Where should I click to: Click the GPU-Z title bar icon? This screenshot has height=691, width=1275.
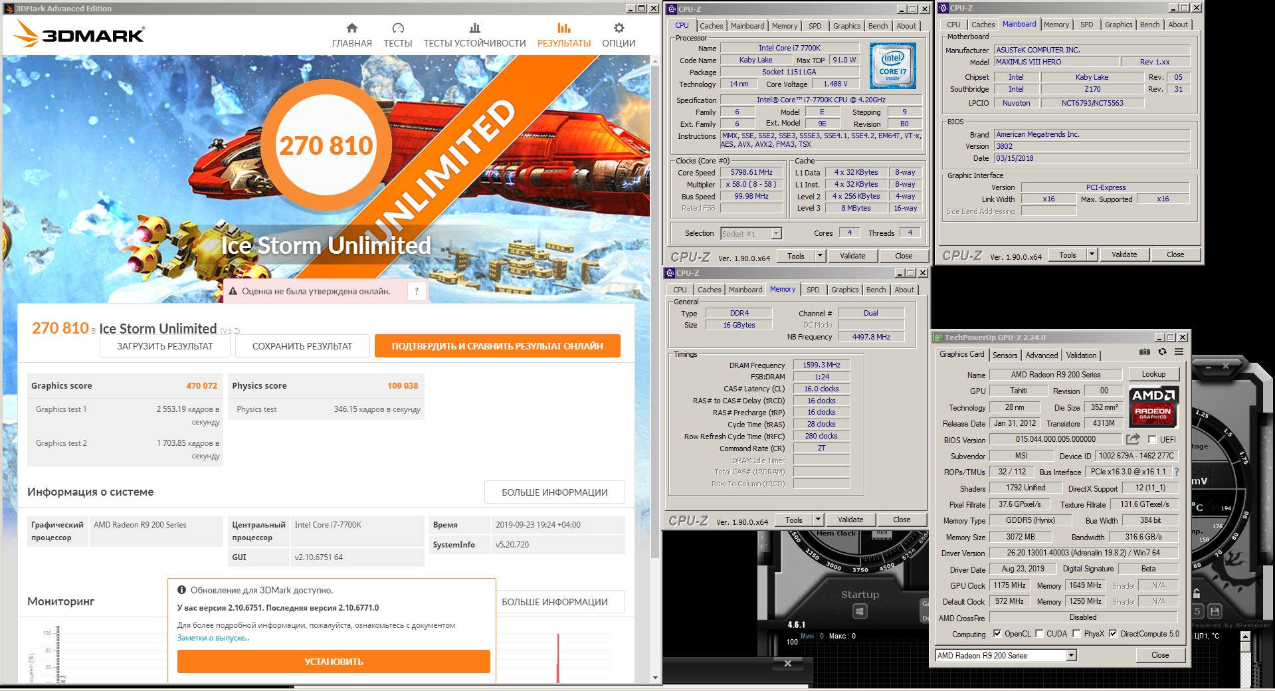coord(938,338)
